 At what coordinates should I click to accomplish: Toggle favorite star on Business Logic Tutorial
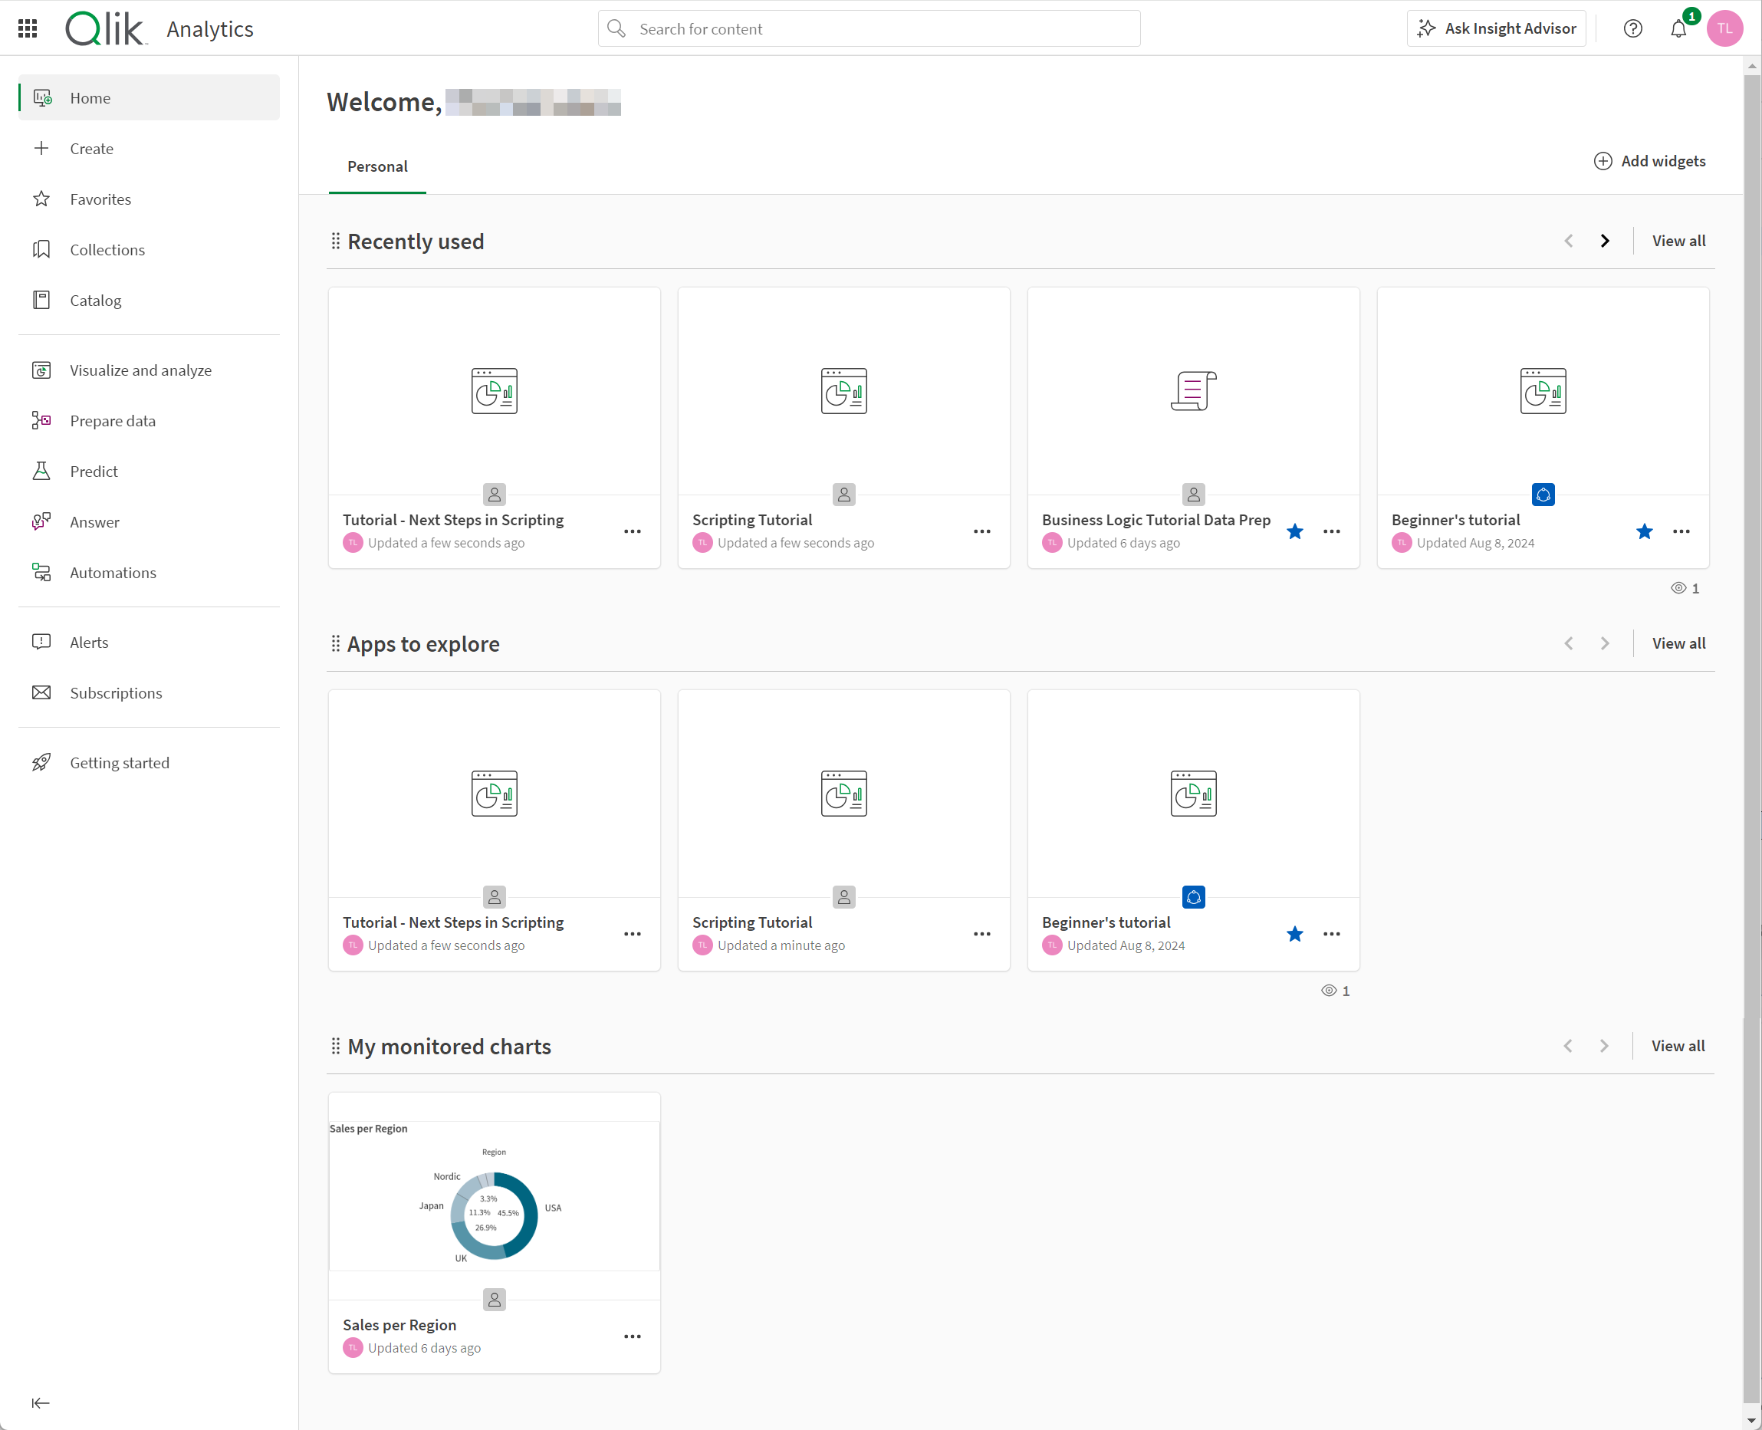point(1295,531)
